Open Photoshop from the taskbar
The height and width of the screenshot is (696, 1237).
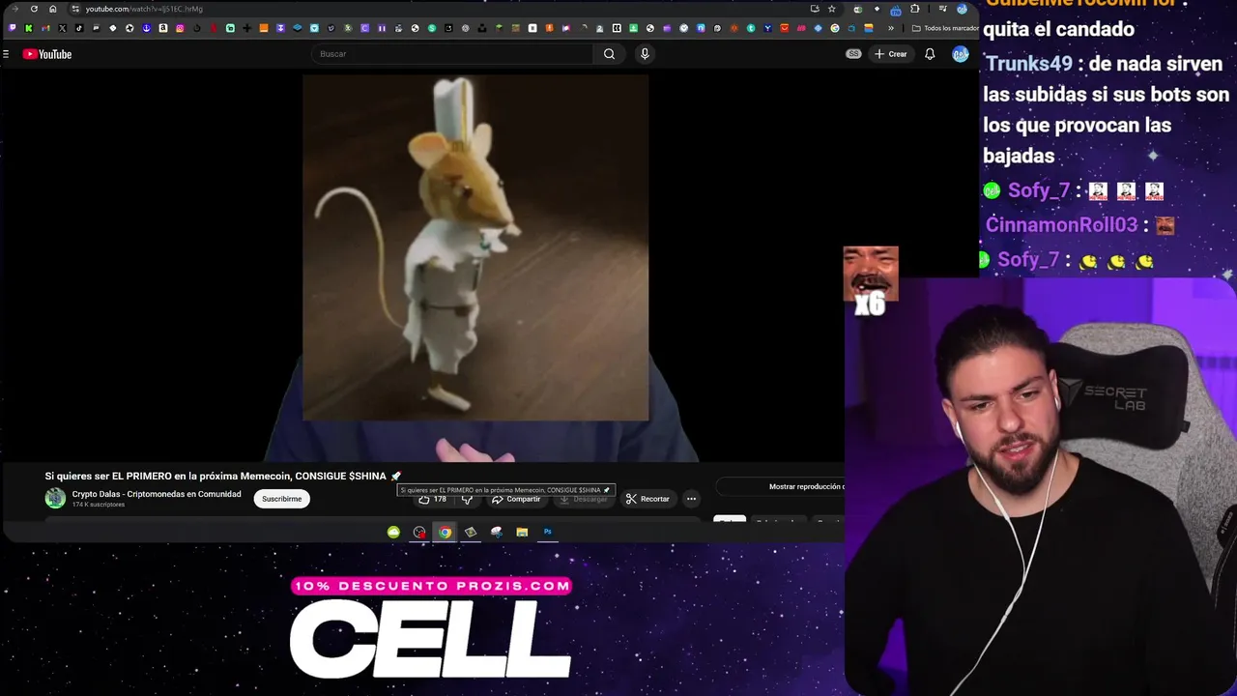tap(548, 532)
